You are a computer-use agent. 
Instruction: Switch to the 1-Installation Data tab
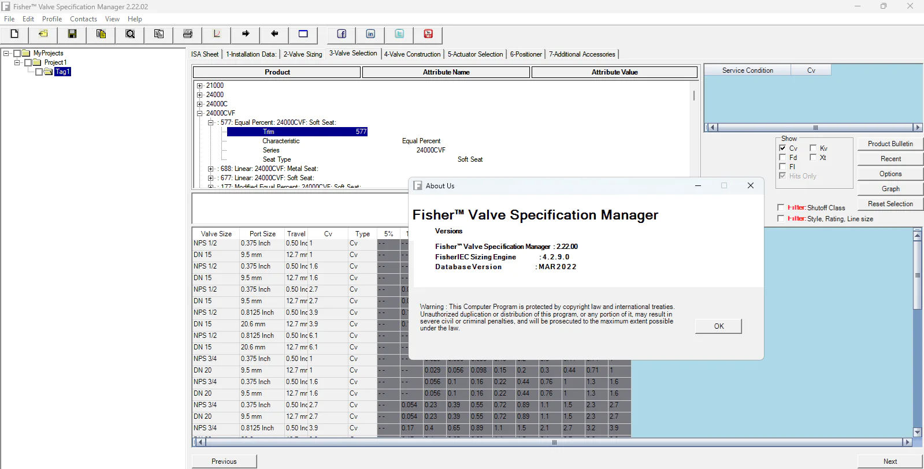(x=251, y=54)
